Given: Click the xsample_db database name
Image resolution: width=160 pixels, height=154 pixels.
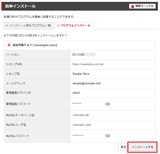Looking at the screenshot, I should coord(81,115).
